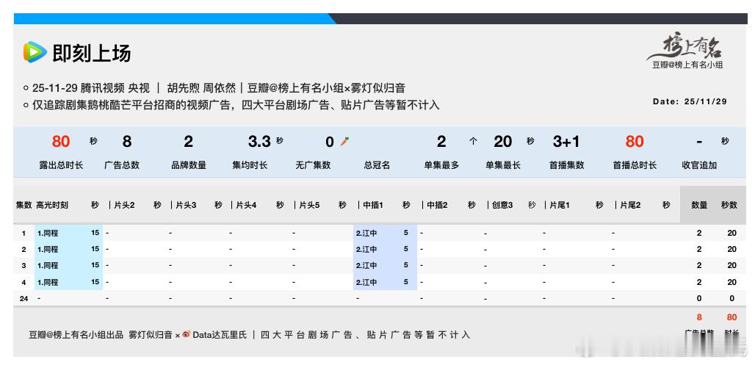The image size is (755, 365).
Task: Click the episode number 24 cell
Action: 24,299
